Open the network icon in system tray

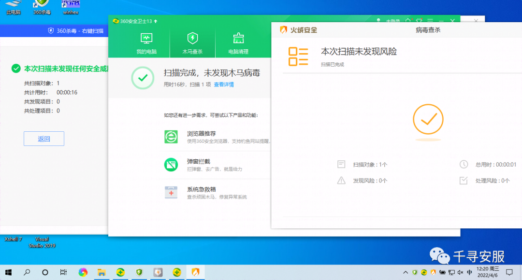[451, 272]
